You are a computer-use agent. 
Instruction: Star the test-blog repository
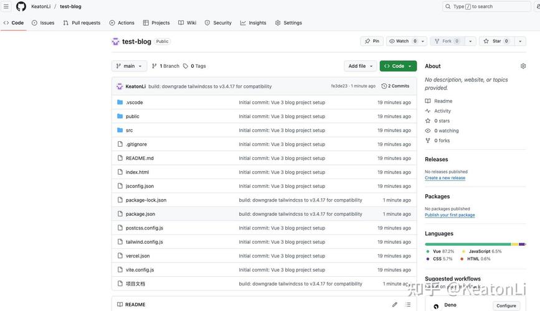pyautogui.click(x=492, y=41)
